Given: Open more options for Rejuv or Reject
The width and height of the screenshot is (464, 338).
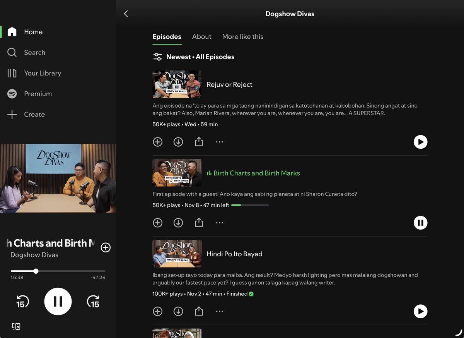Looking at the screenshot, I should (x=220, y=142).
